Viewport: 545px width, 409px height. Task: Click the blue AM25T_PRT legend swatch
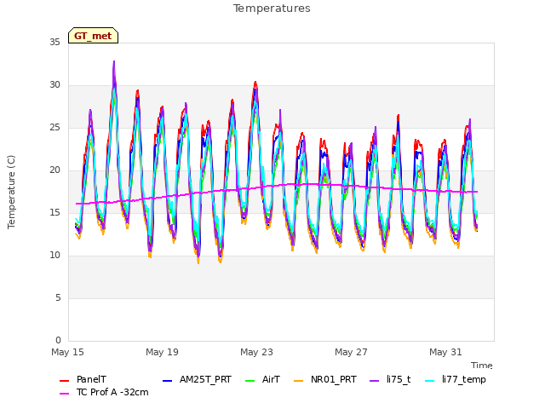[x=167, y=381]
